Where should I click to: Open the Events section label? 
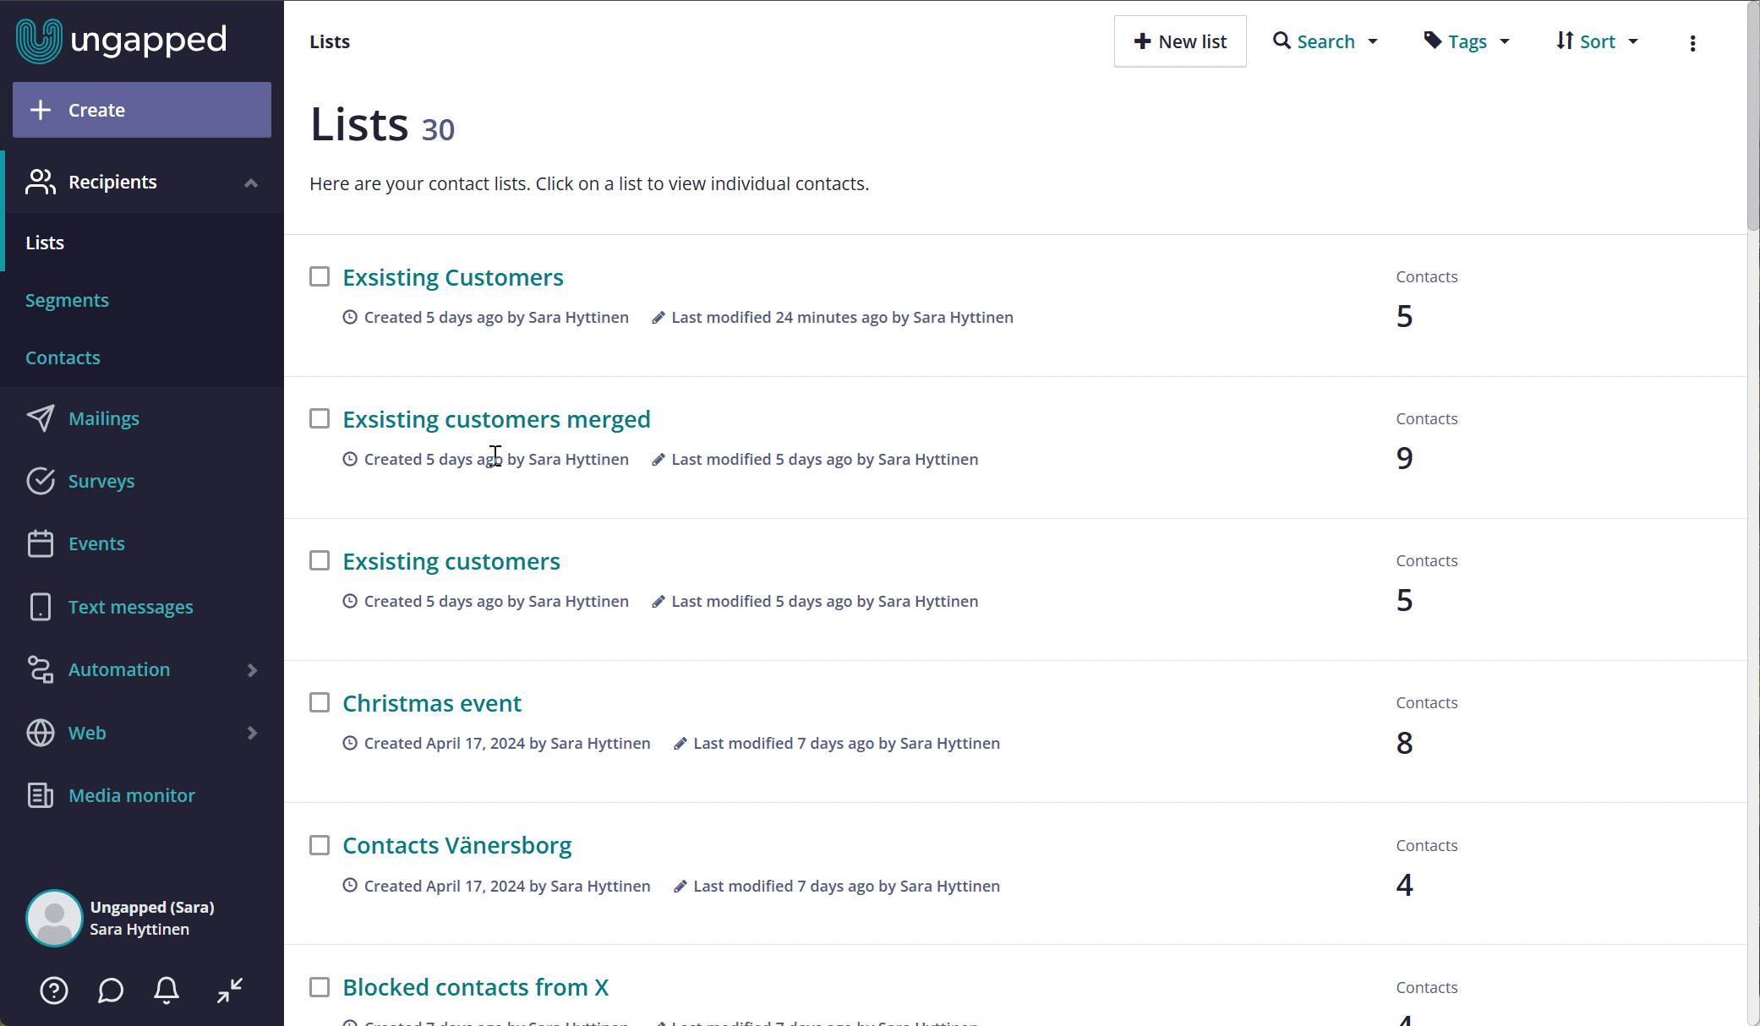pyautogui.click(x=96, y=543)
